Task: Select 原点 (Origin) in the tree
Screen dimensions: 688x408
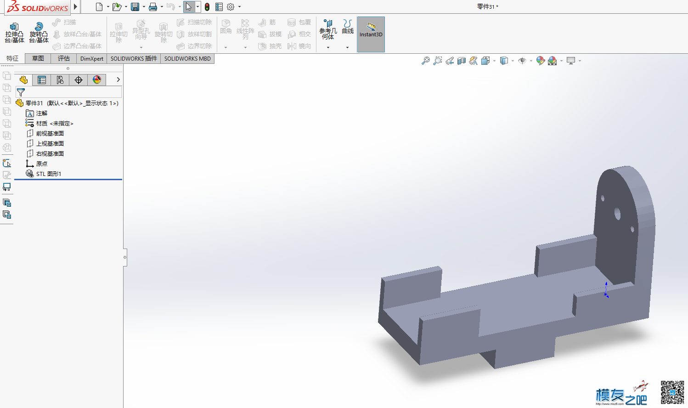Action: (x=37, y=164)
